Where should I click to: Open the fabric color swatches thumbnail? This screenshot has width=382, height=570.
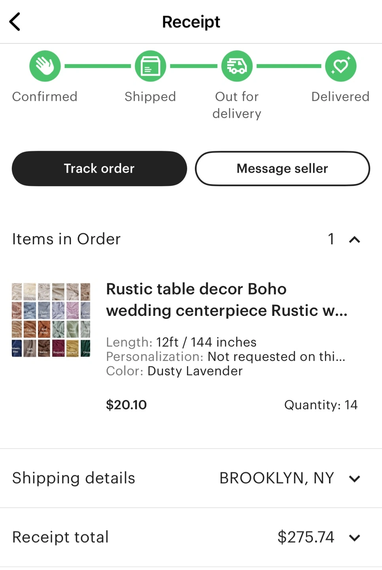(51, 320)
